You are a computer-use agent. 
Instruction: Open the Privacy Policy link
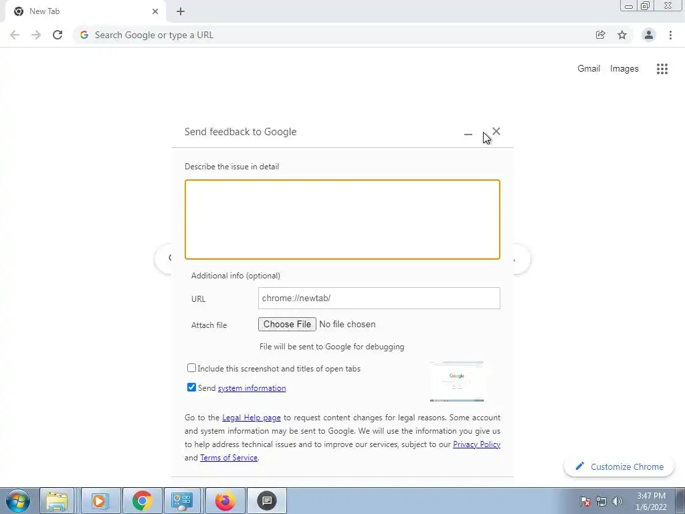[476, 444]
